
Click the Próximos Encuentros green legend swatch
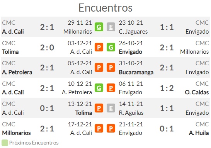pos(5,143)
